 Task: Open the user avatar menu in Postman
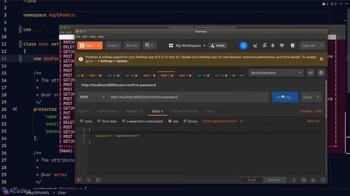click(293, 46)
